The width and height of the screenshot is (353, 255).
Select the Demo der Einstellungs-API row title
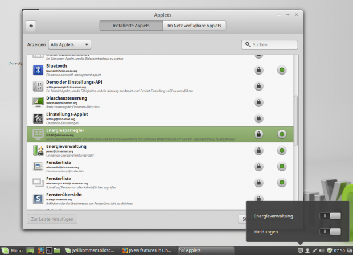click(74, 82)
